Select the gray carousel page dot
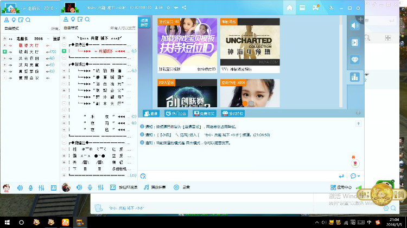 [251, 103]
